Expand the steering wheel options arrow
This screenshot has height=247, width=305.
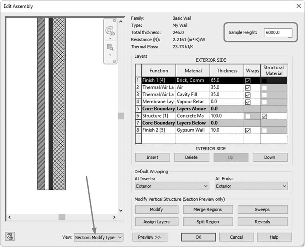110,38
